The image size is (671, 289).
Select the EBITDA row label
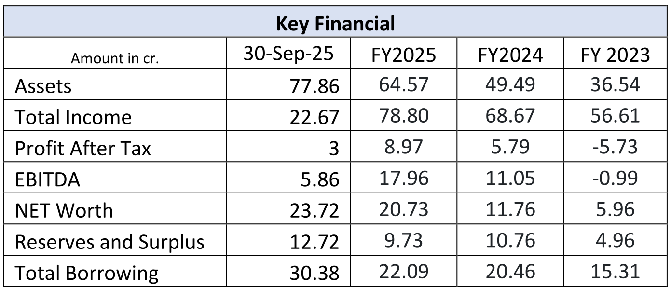[x=48, y=180]
